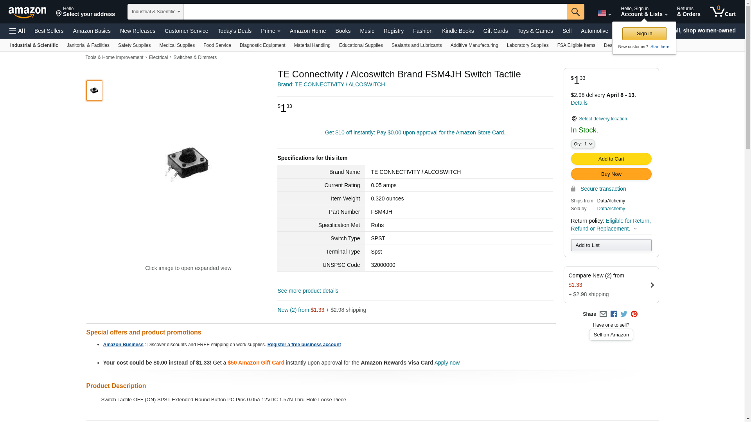Share the product on Pinterest

point(634,314)
